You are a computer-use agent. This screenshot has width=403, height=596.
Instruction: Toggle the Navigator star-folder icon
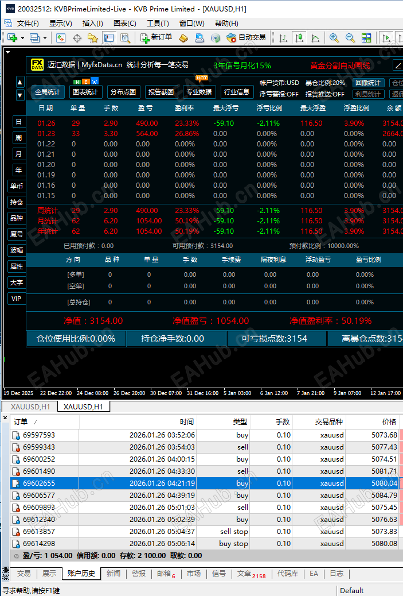click(x=93, y=38)
